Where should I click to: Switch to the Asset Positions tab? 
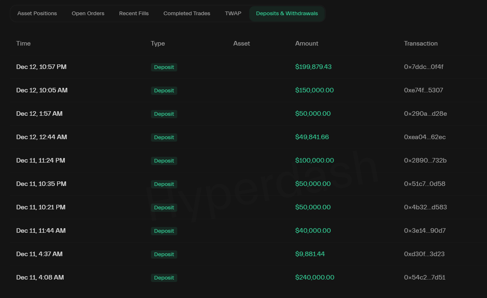point(37,14)
